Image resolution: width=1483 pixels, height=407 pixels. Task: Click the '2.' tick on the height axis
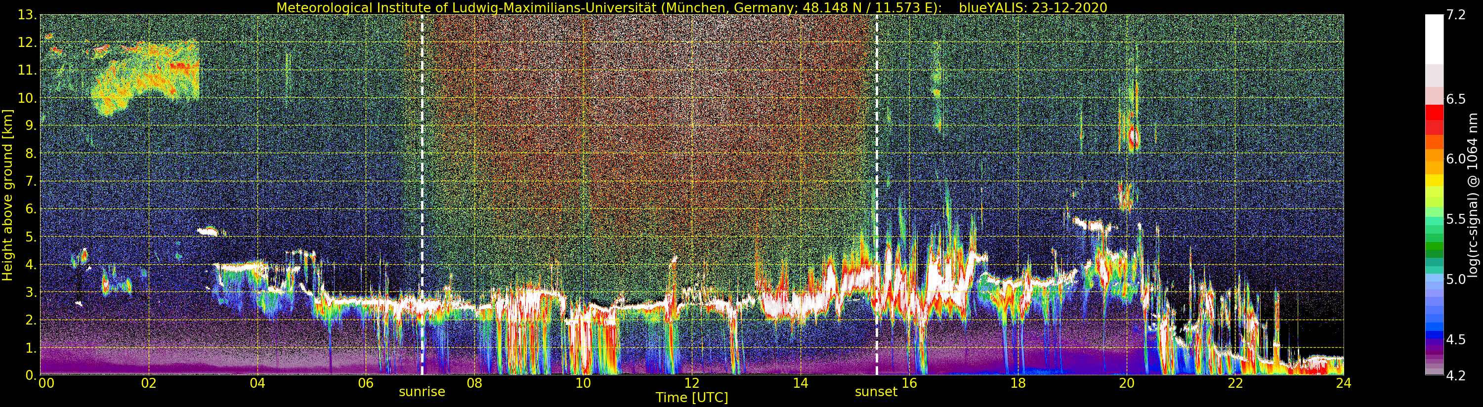pos(30,320)
